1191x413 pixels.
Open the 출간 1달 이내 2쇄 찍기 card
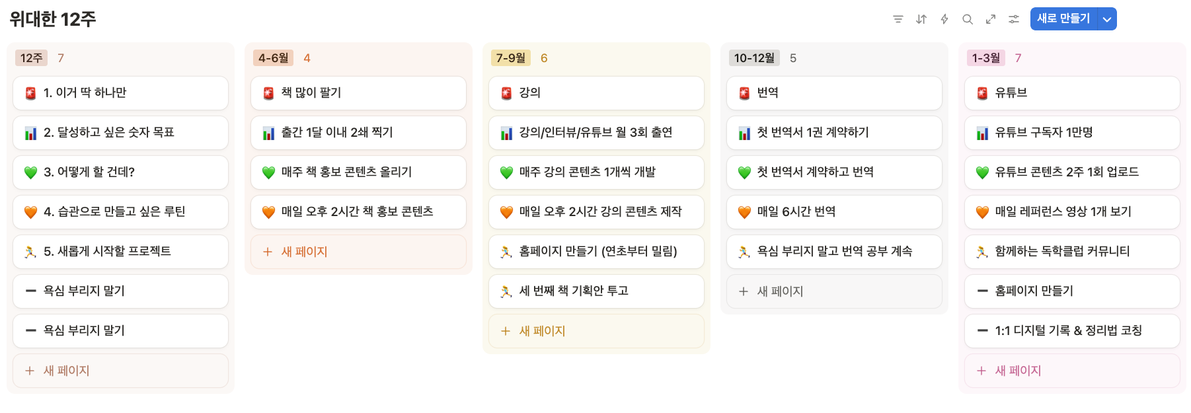click(x=337, y=133)
